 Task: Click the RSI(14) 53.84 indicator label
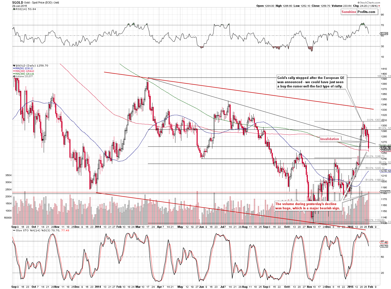tap(25, 9)
